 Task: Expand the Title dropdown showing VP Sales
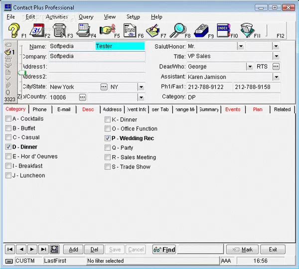coord(276,56)
